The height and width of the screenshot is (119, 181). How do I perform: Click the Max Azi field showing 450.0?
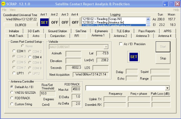[x=76, y=89]
